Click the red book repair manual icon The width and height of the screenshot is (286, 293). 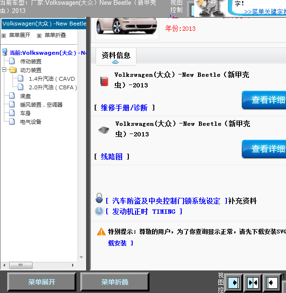pyautogui.click(x=104, y=82)
